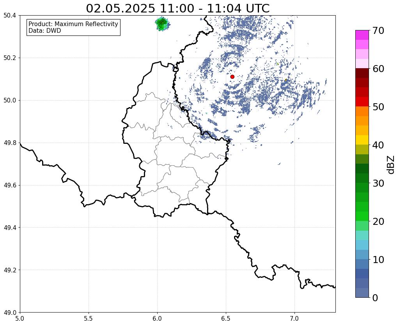Click the yellow swatch just above 40

[x=362, y=140]
